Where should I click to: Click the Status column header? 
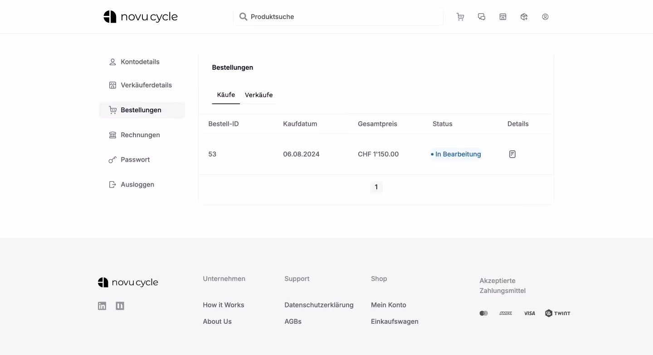[x=443, y=124]
